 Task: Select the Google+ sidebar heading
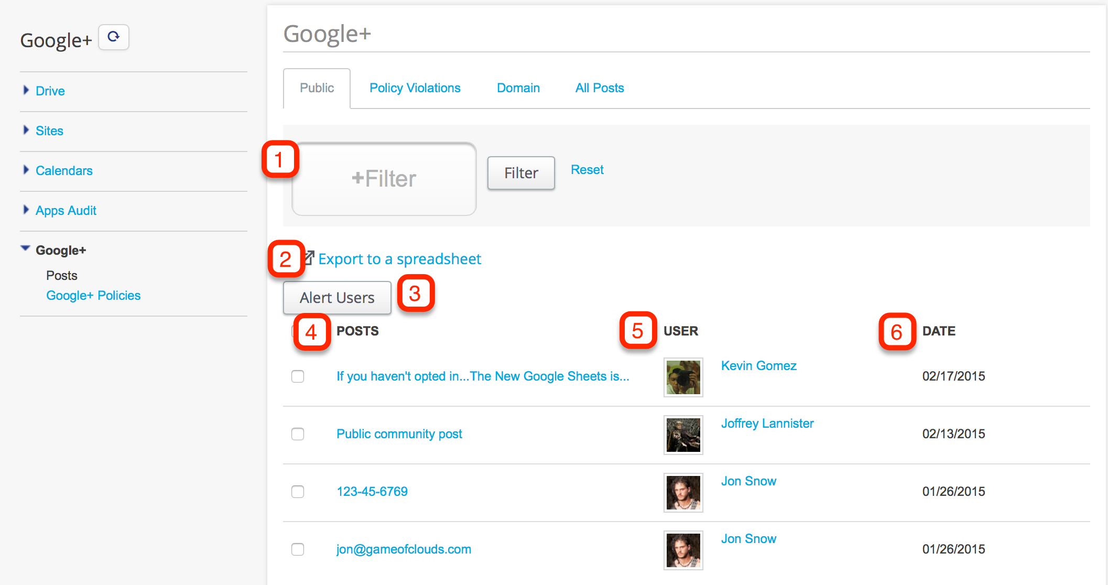coord(61,251)
